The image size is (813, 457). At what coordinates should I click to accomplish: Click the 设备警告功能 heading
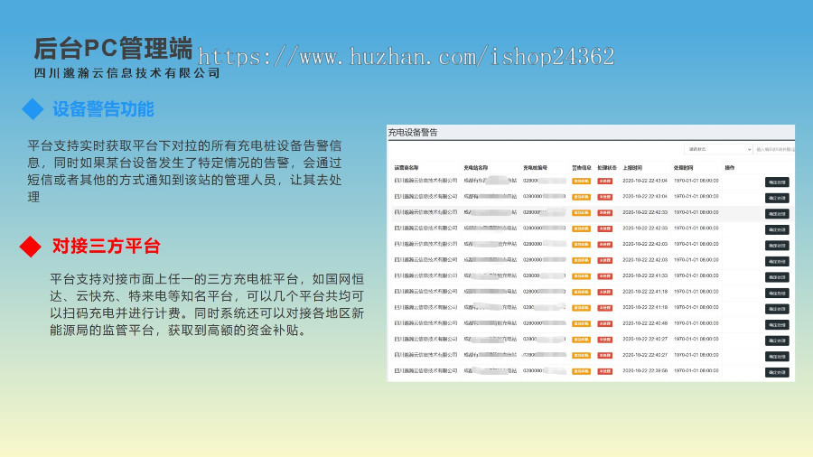pos(103,109)
